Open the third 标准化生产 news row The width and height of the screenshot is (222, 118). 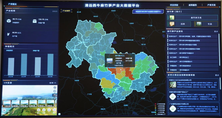pyautogui.click(x=192, y=45)
